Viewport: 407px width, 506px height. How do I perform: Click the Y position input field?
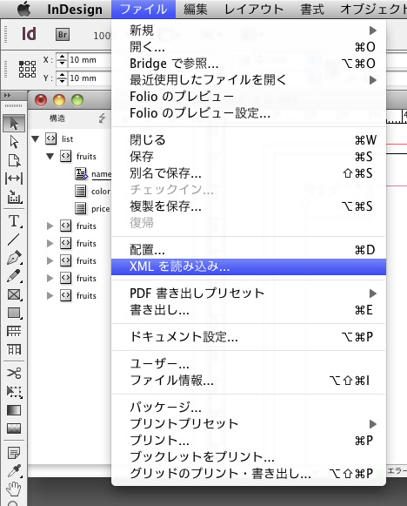[90, 78]
